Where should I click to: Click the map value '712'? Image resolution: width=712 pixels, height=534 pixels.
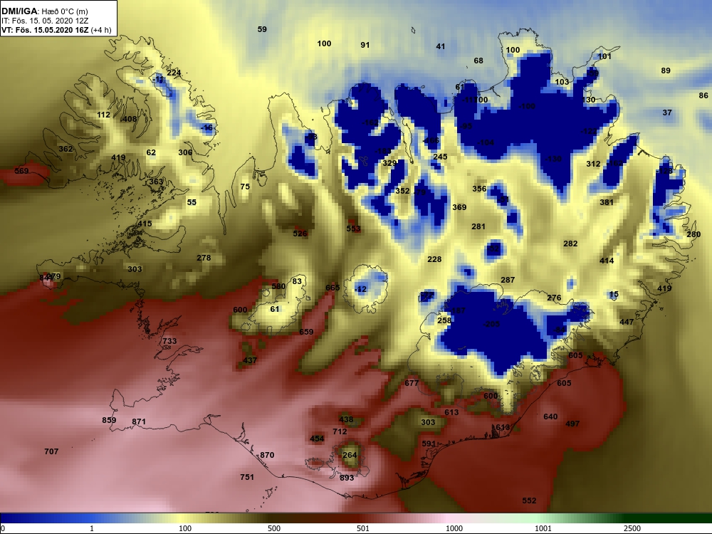pyautogui.click(x=340, y=432)
